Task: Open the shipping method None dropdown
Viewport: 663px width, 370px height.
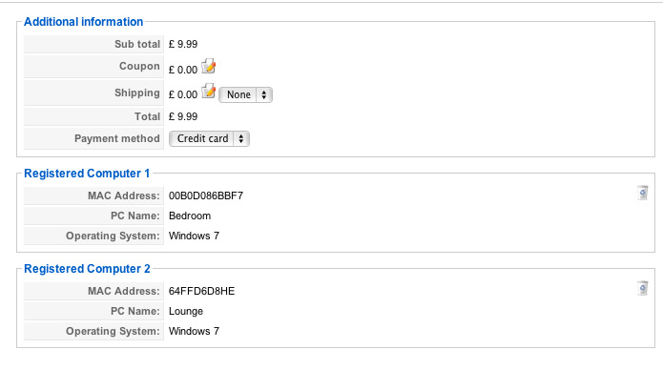Action: pos(245,94)
